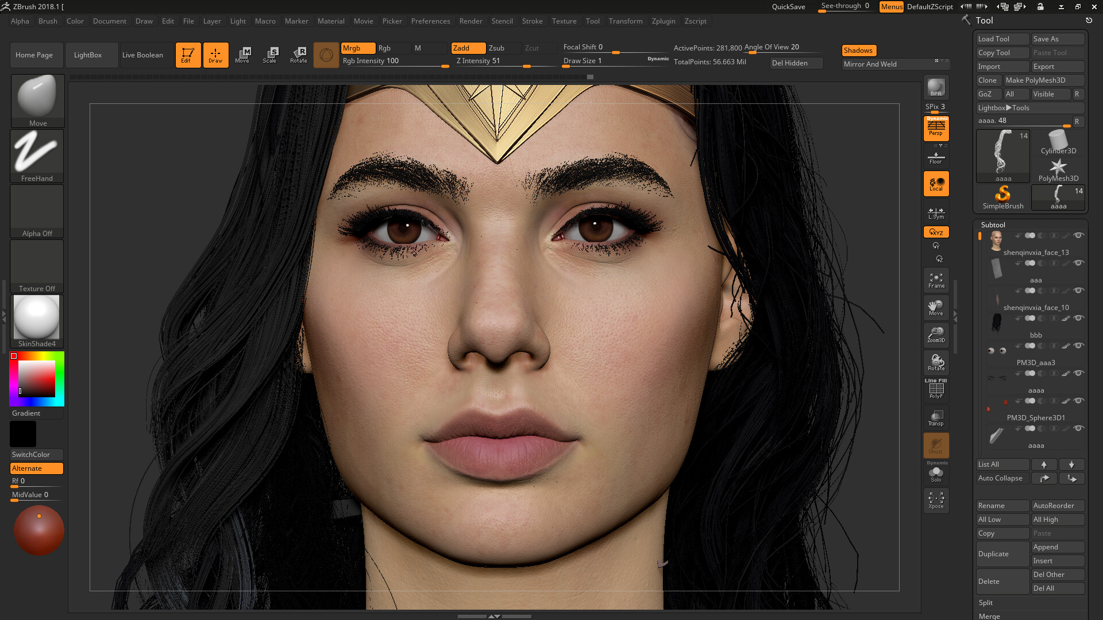The image size is (1103, 620).
Task: Open the SkinShade4 material selector
Action: click(37, 321)
